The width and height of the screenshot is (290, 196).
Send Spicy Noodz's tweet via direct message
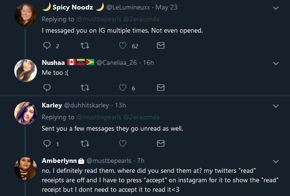tap(161, 45)
